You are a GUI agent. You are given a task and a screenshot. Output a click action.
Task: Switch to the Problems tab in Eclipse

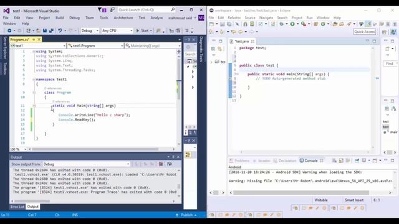click(239, 161)
